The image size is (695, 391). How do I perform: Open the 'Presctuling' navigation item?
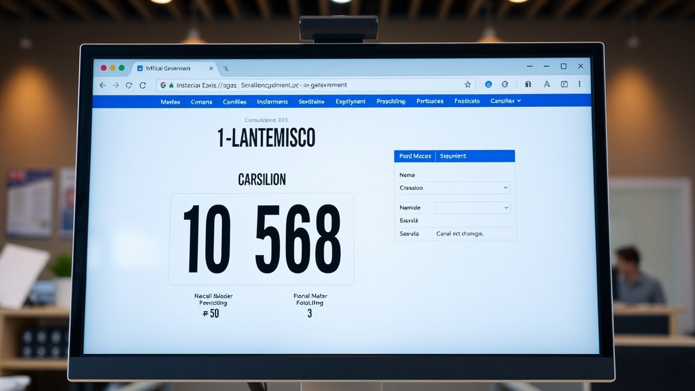click(x=391, y=101)
